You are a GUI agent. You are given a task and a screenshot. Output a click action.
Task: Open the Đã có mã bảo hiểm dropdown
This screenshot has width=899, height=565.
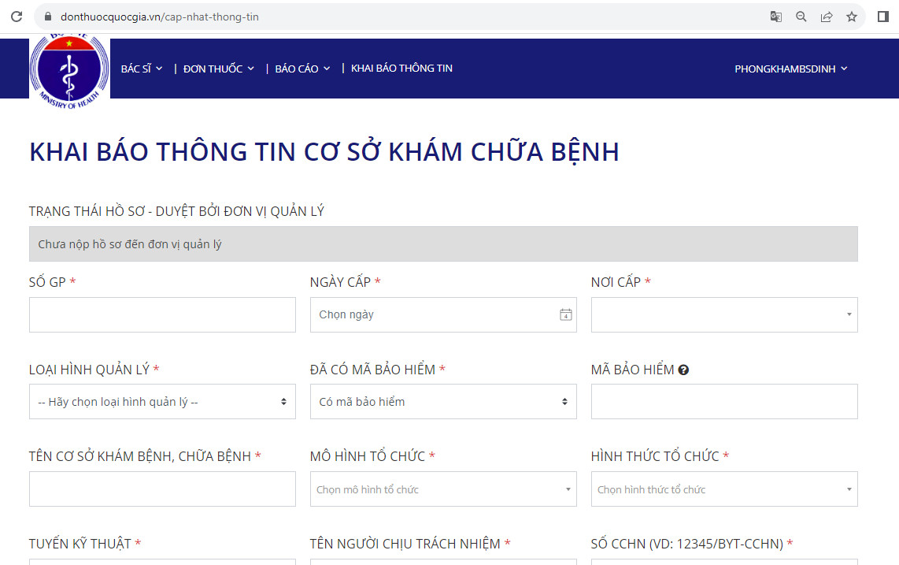pos(442,402)
